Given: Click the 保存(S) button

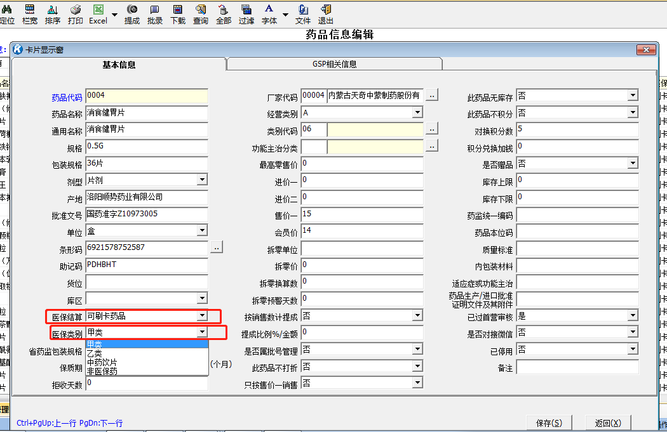Looking at the screenshot, I should coord(548,422).
